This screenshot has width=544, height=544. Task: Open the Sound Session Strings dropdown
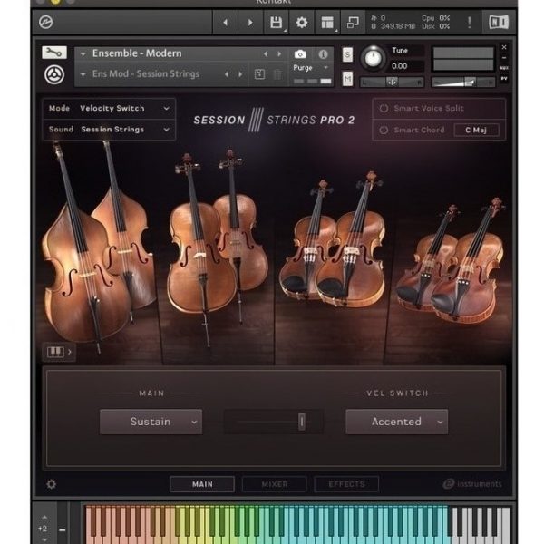pyautogui.click(x=109, y=130)
